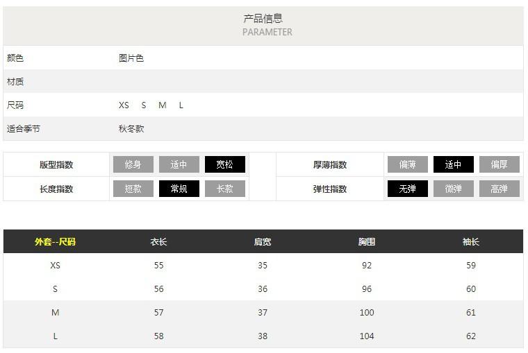The width and height of the screenshot is (528, 353).
Task: Click 肩宽 value 35 for XS
Action: coord(263,265)
